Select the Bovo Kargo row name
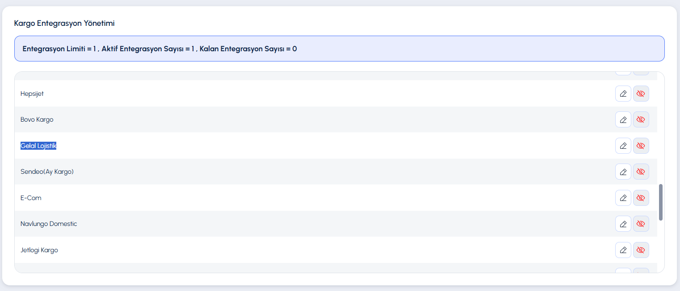This screenshot has height=291, width=680. [x=37, y=119]
